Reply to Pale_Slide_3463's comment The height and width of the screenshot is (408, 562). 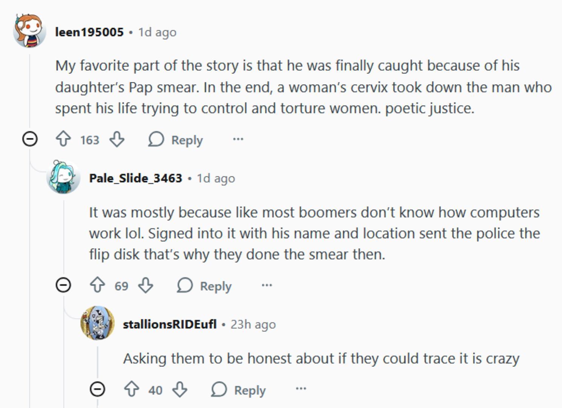click(x=205, y=286)
